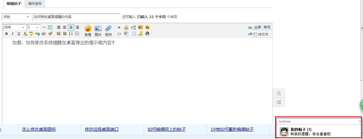Paste from Word document icon
The image size is (363, 139).
pos(126,34)
